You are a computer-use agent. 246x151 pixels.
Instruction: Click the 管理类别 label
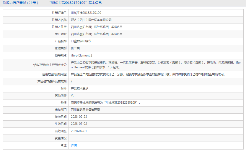click(x=61, y=48)
